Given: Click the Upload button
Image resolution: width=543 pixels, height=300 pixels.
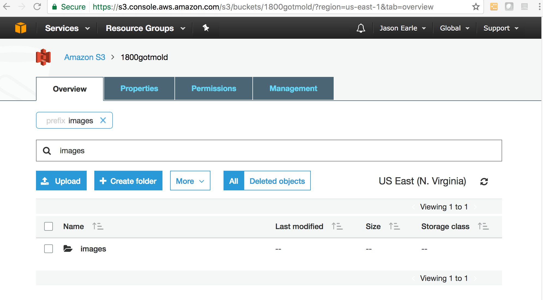Looking at the screenshot, I should coord(61,181).
